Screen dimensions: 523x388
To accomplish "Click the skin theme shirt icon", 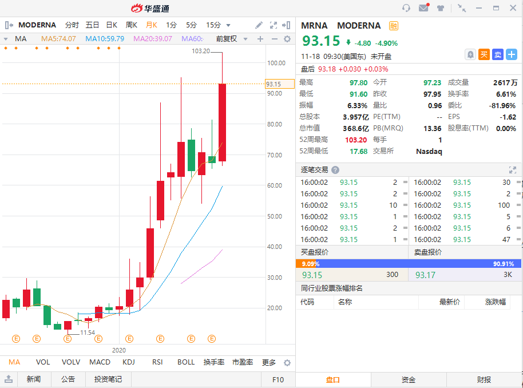I will point(441,8).
